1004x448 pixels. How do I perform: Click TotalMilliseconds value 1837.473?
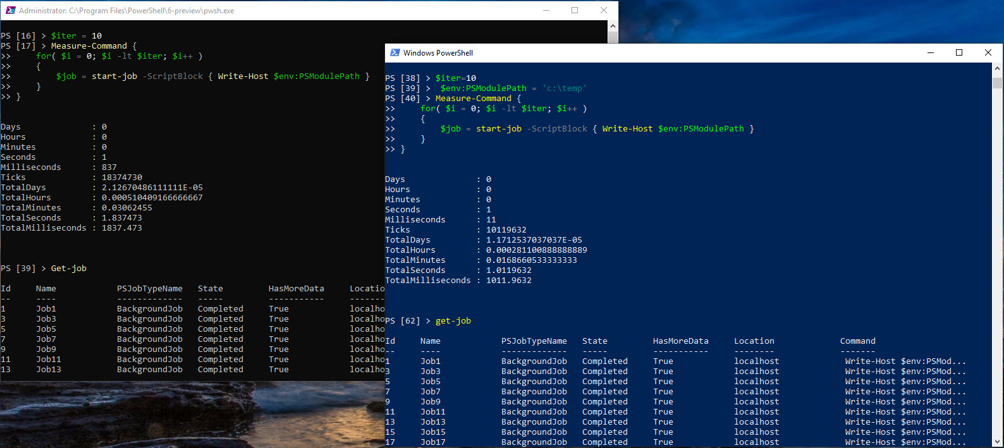tap(122, 228)
